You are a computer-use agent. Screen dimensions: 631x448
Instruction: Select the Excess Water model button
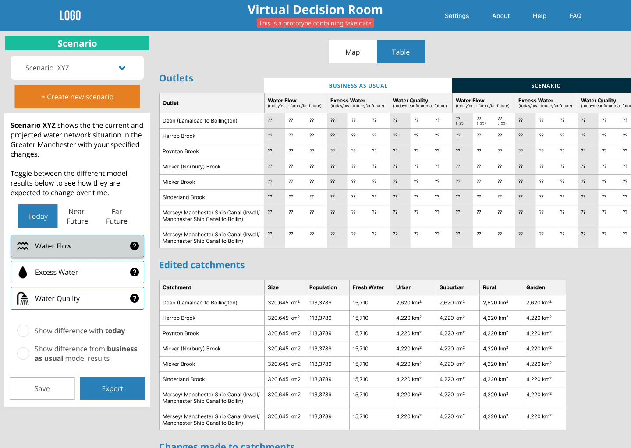77,272
